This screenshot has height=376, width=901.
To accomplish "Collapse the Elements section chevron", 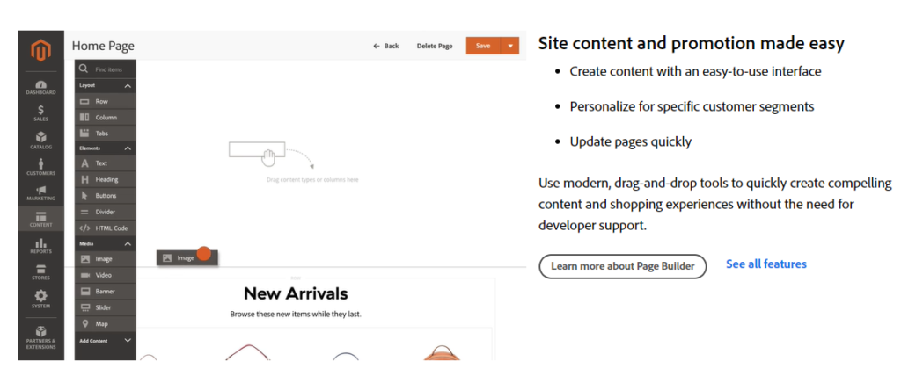I will pos(128,148).
